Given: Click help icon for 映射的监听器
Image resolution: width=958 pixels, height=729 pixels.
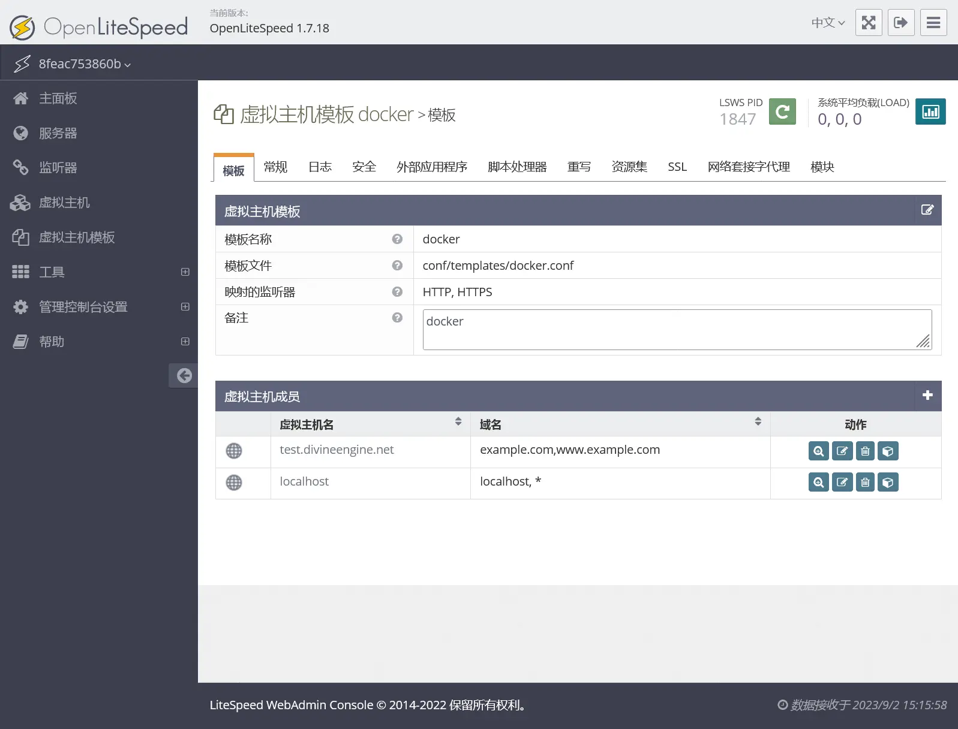Looking at the screenshot, I should (397, 291).
